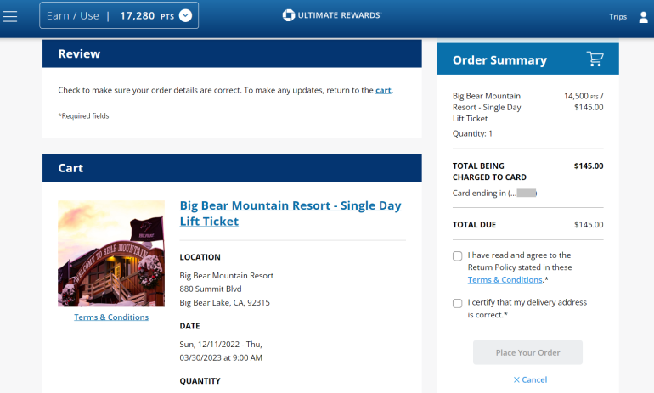
Task: Click the Big Bear Mountain resort thumbnail
Action: (x=111, y=254)
